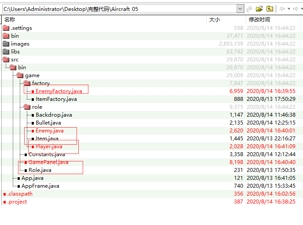Image resolution: width=303 pixels, height=225 pixels.
Task: Click the file marker of ItemFactory.java
Action: pyautogui.click(x=33, y=100)
